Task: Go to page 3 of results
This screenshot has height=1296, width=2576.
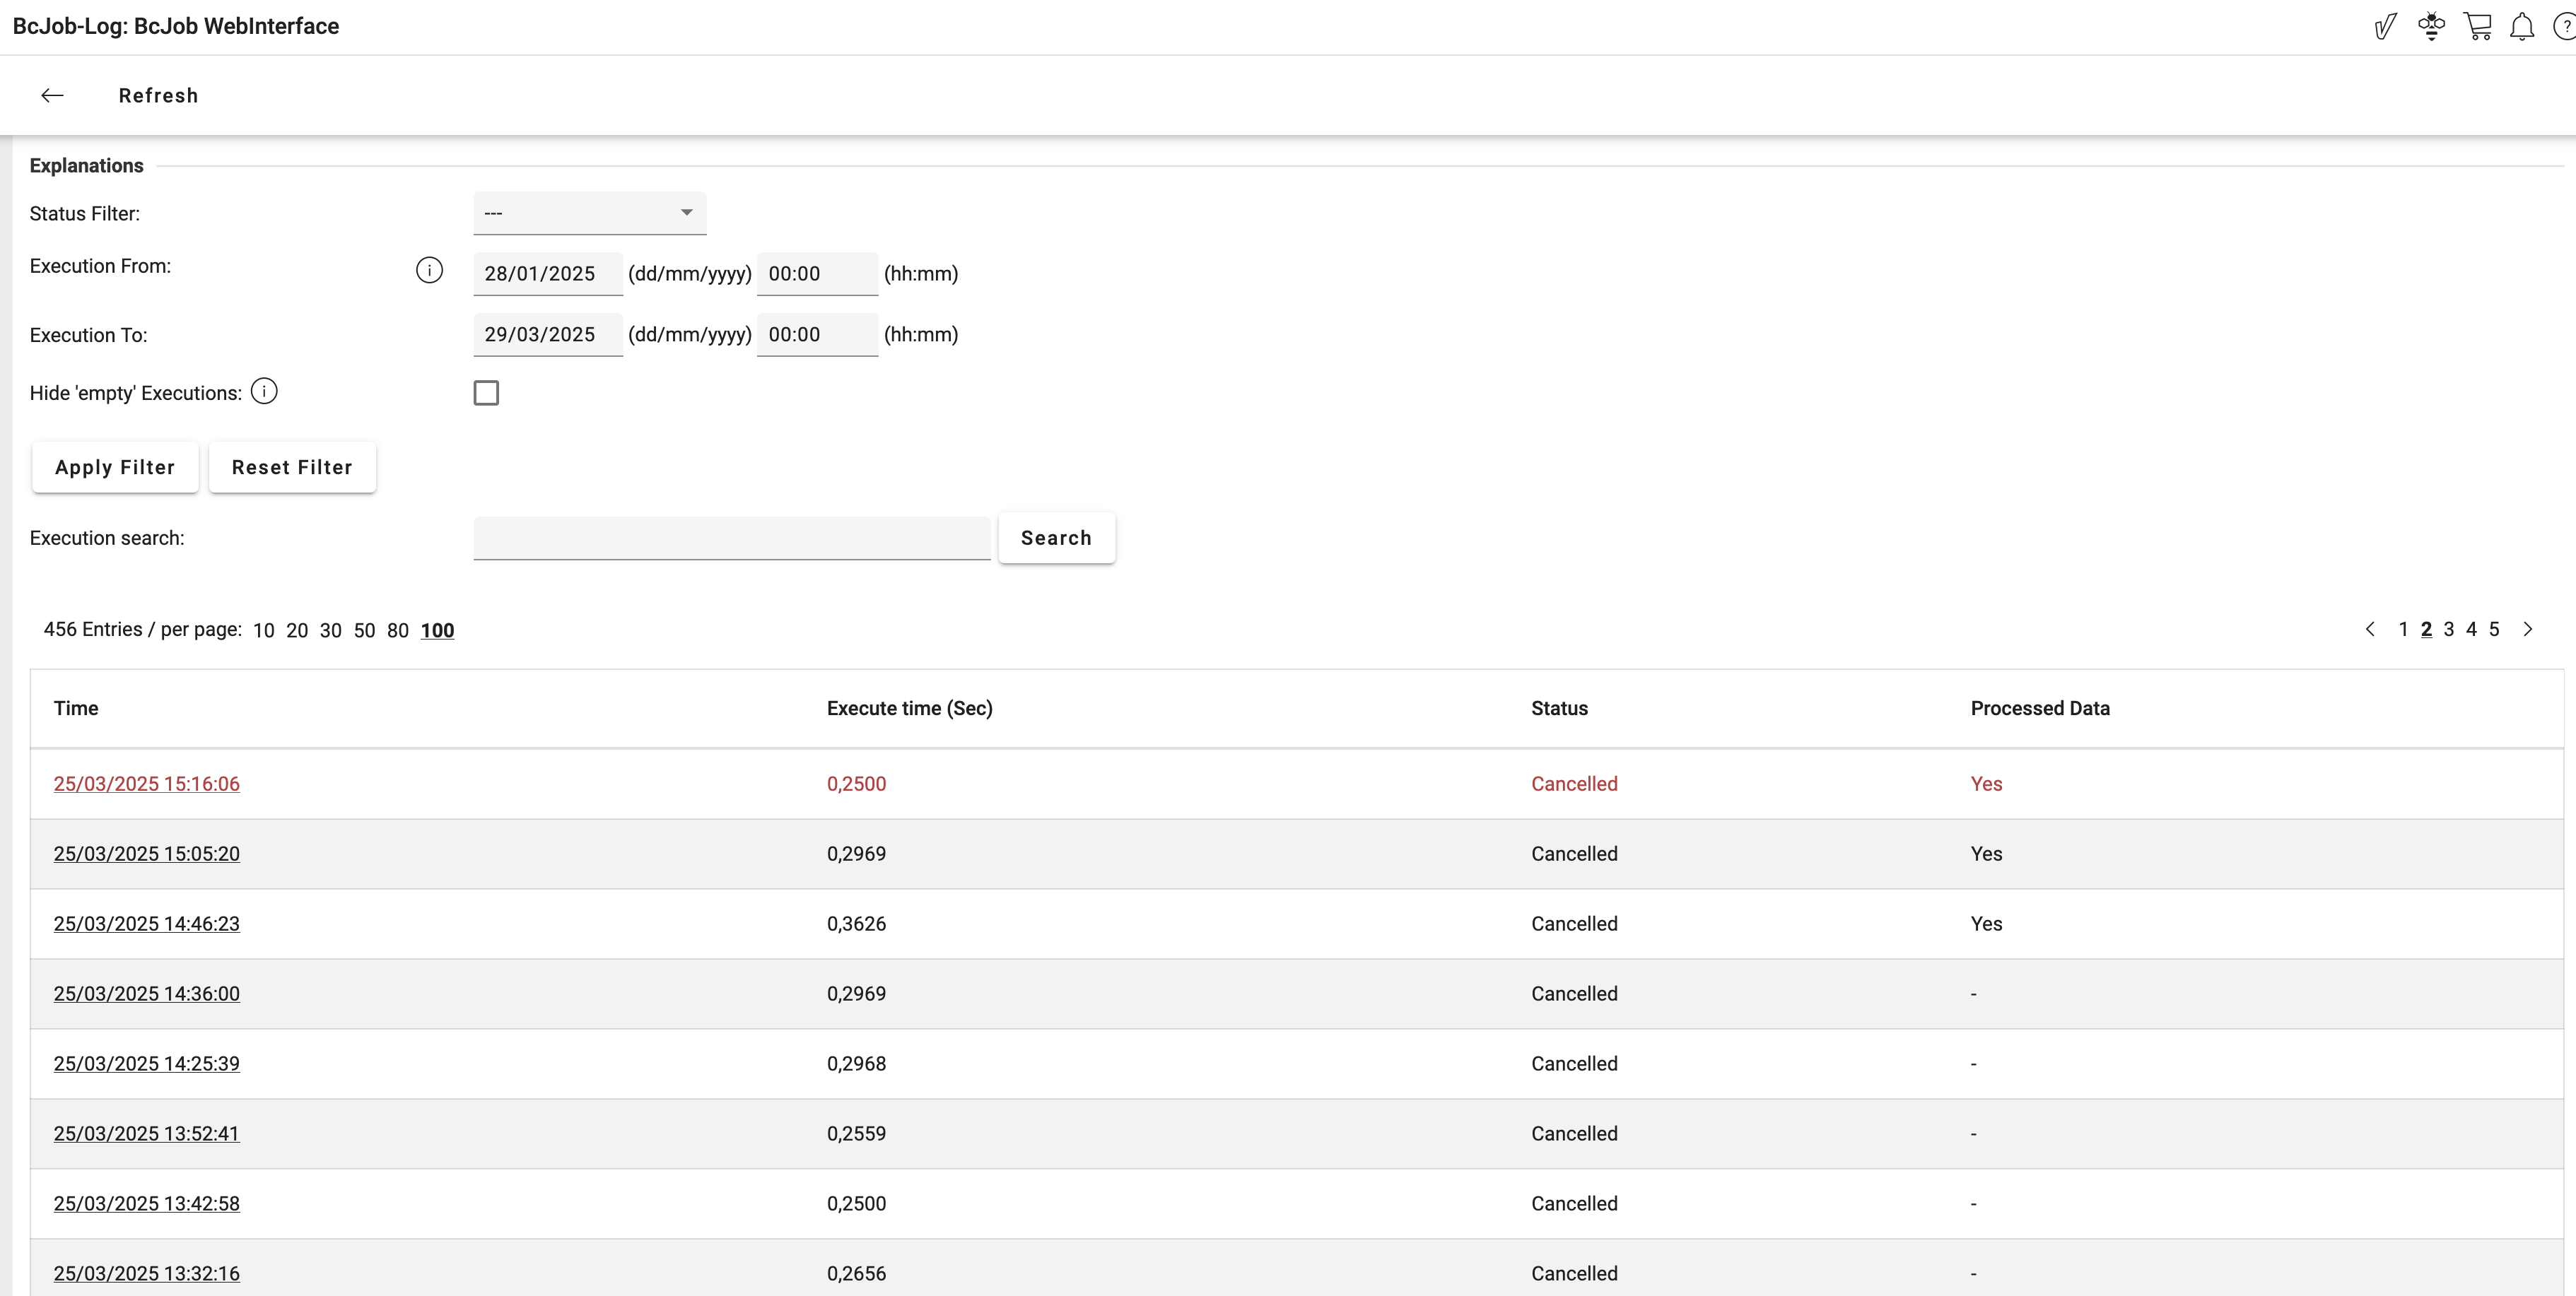Action: coord(2449,629)
